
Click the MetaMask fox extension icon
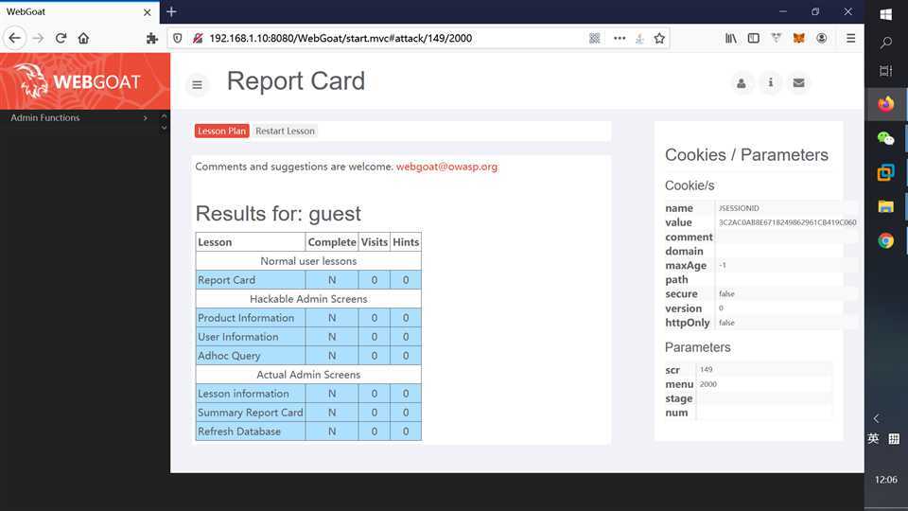click(798, 38)
